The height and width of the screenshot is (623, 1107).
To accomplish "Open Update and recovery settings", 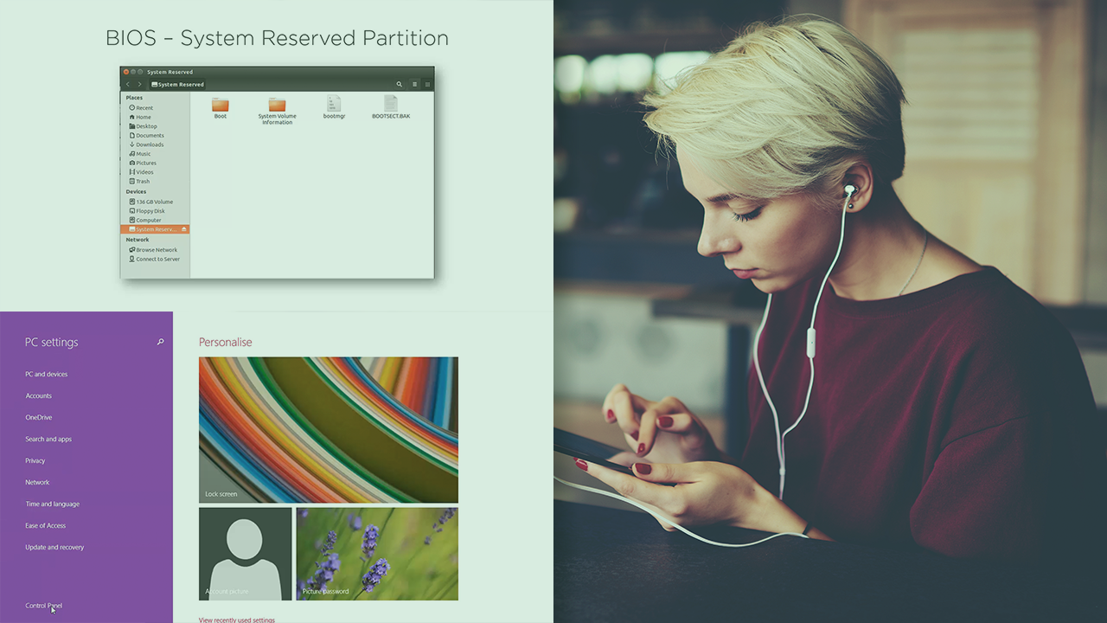I will click(x=54, y=548).
